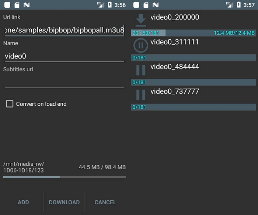Focus the Url link input field
Image resolution: width=258 pixels, height=215 pixels.
click(64, 30)
